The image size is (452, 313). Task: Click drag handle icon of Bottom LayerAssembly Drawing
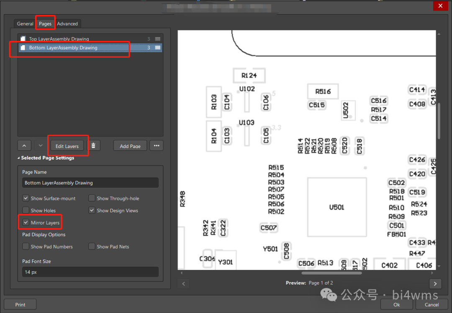click(158, 48)
